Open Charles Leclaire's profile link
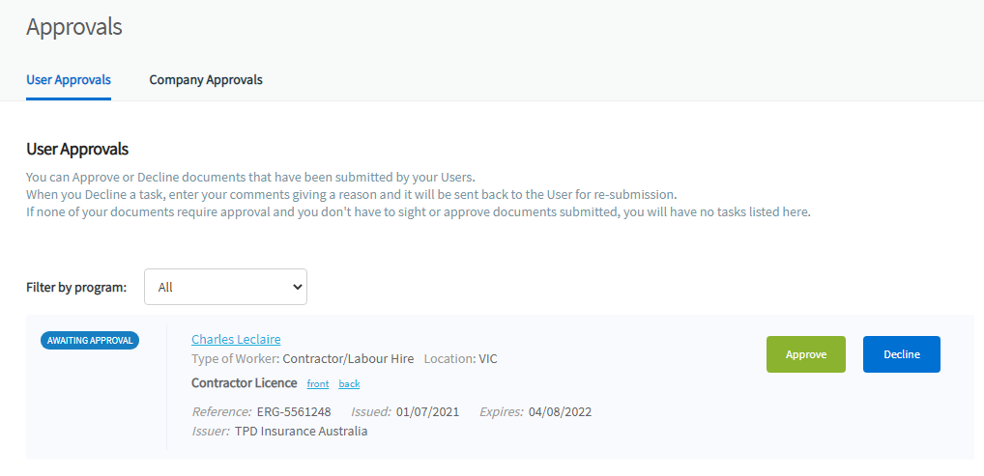 pyautogui.click(x=236, y=339)
